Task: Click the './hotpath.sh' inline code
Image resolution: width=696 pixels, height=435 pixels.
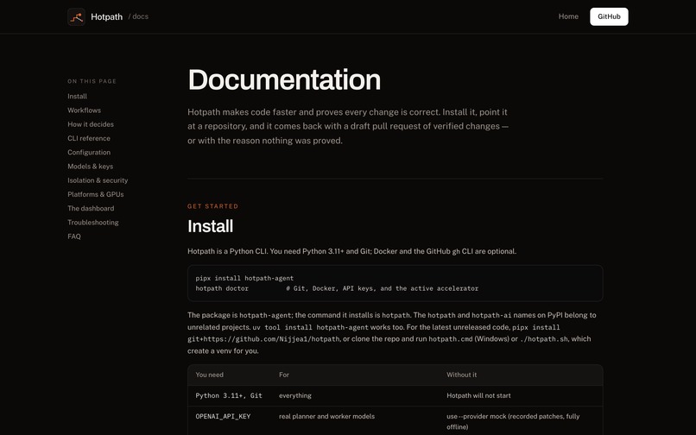Action: [x=544, y=339]
